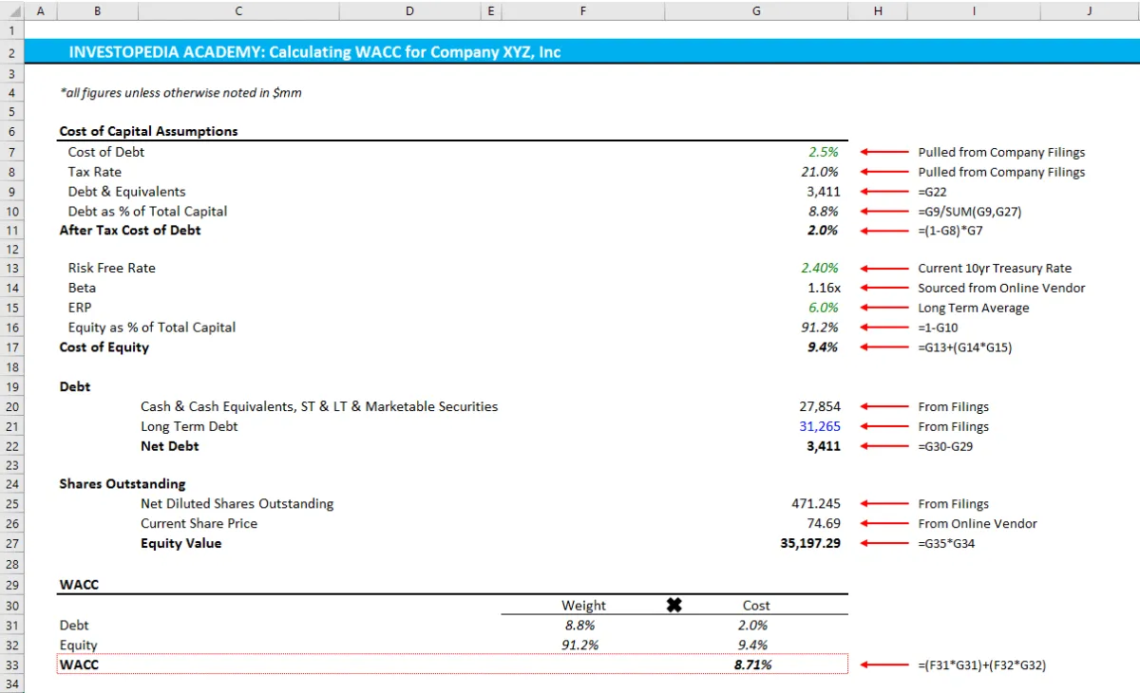Click the 'Long Term Debt' label
This screenshot has height=693, width=1140.
[189, 426]
